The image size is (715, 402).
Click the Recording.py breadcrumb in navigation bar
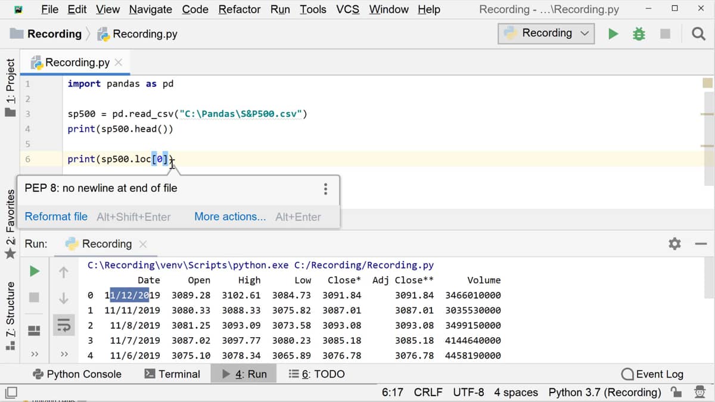[138, 34]
